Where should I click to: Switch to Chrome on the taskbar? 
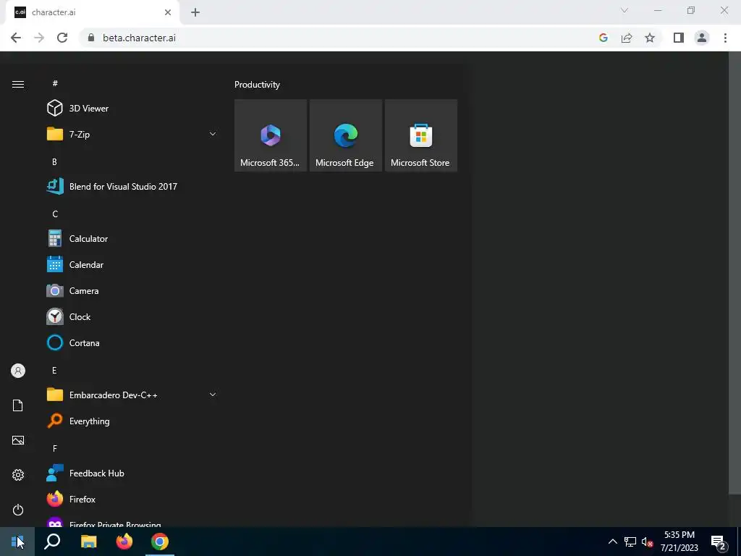(160, 542)
